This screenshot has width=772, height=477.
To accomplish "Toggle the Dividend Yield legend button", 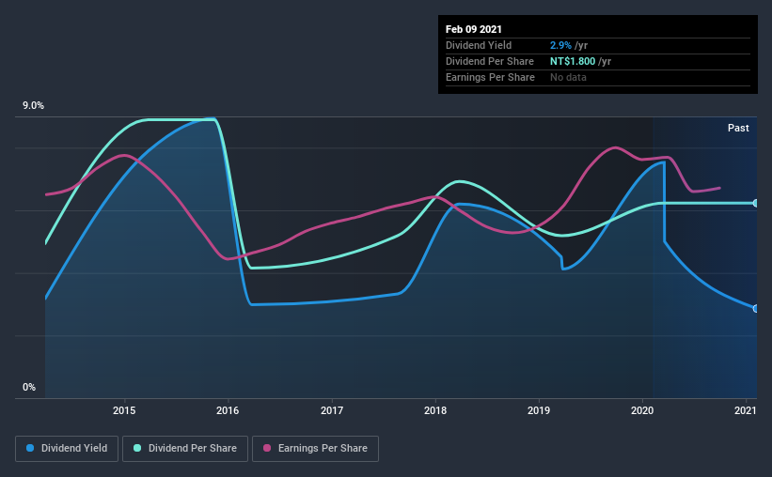I will coord(67,449).
